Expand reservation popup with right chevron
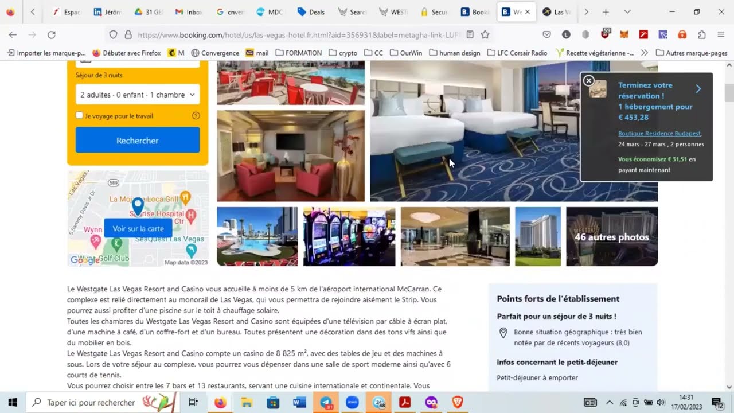The height and width of the screenshot is (413, 734). click(x=698, y=89)
